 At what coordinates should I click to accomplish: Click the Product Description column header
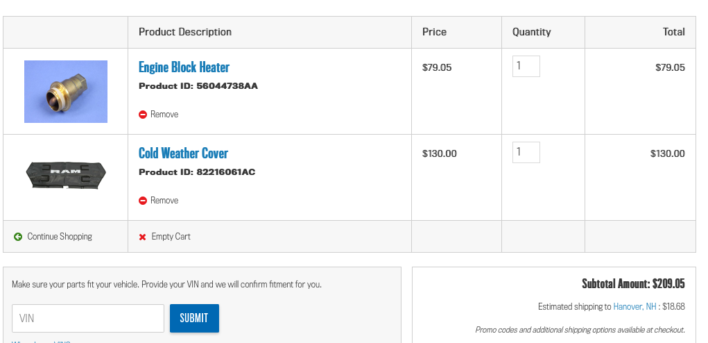[x=185, y=32]
